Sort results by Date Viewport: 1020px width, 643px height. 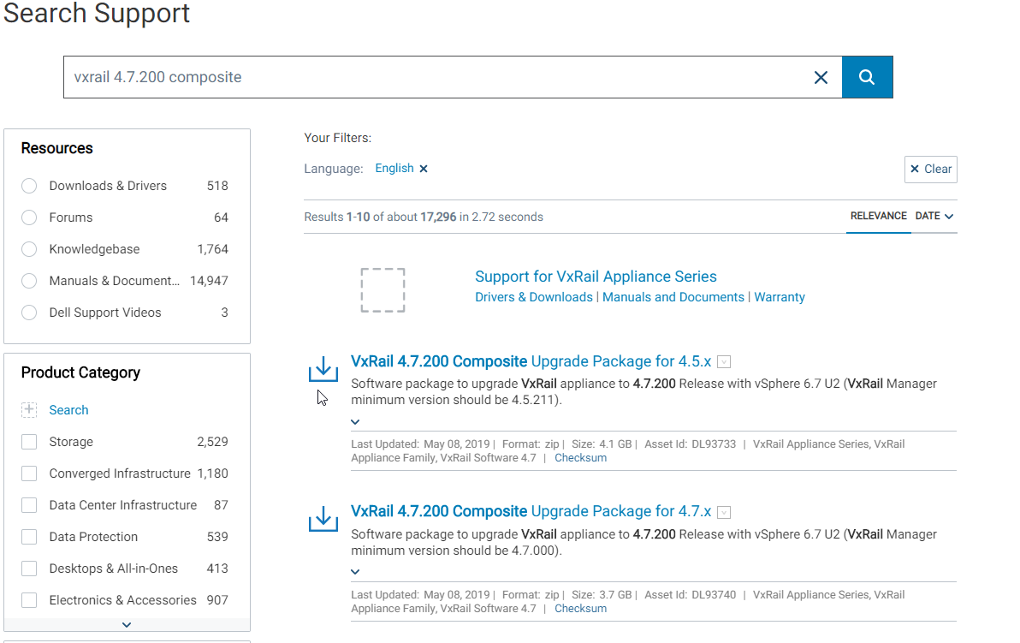pyautogui.click(x=934, y=216)
